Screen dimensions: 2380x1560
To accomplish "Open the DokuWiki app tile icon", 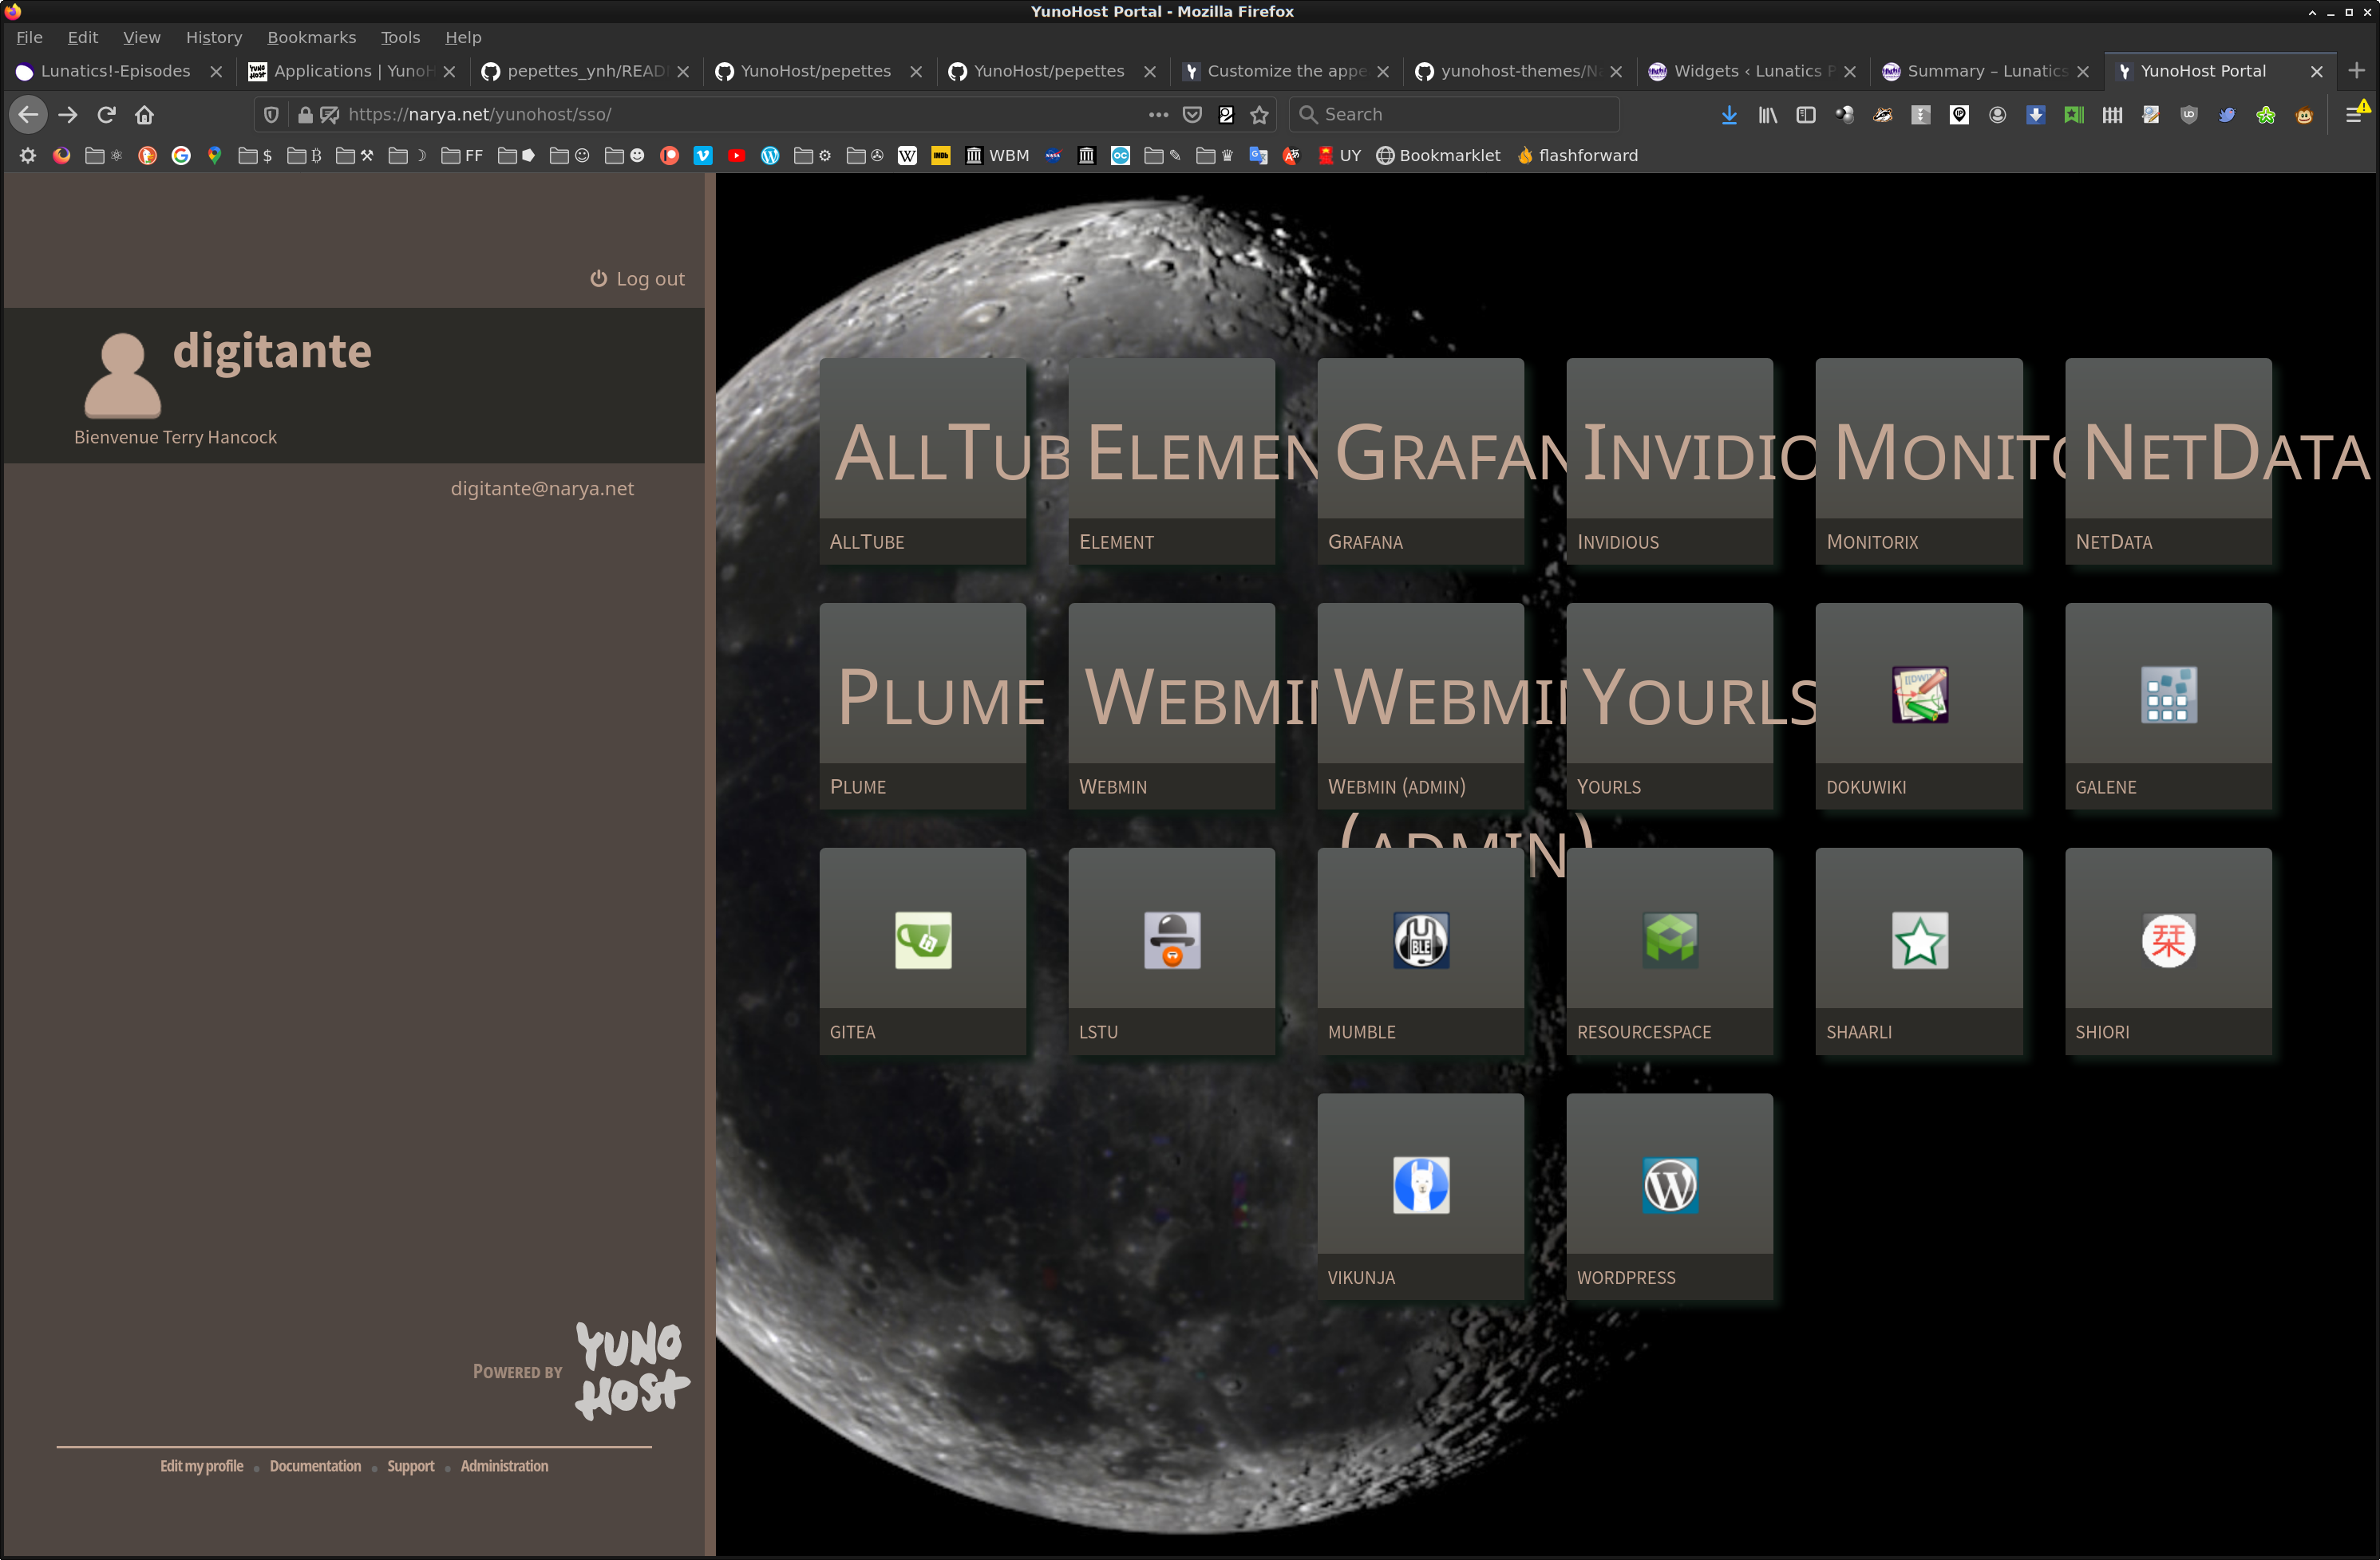I will pos(1919,695).
